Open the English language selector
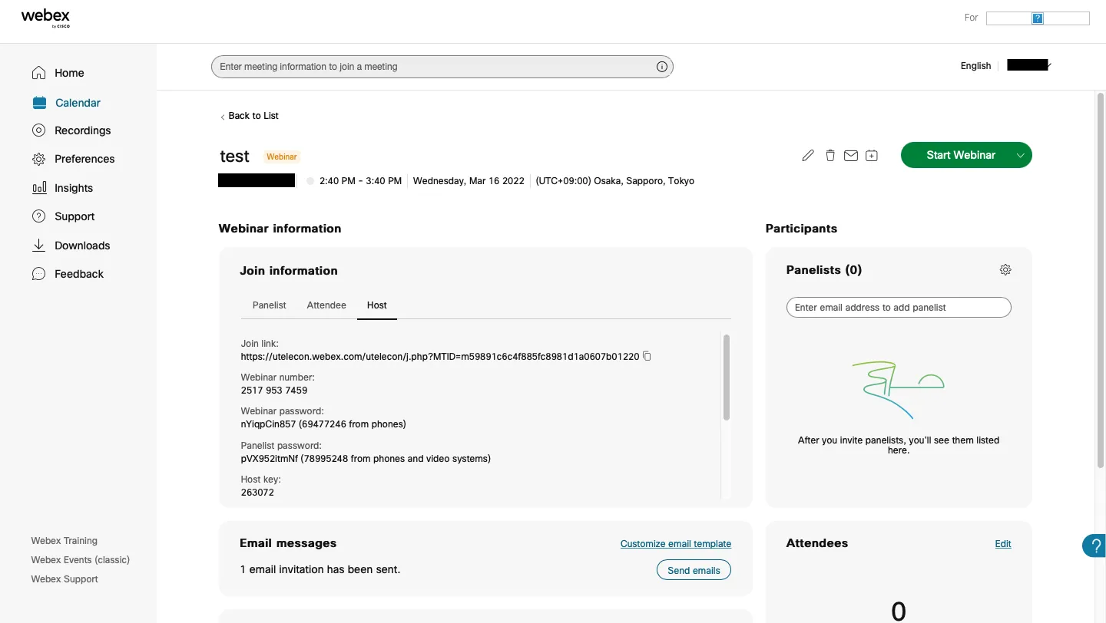Screen dimensions: 1106x623 pyautogui.click(x=975, y=66)
